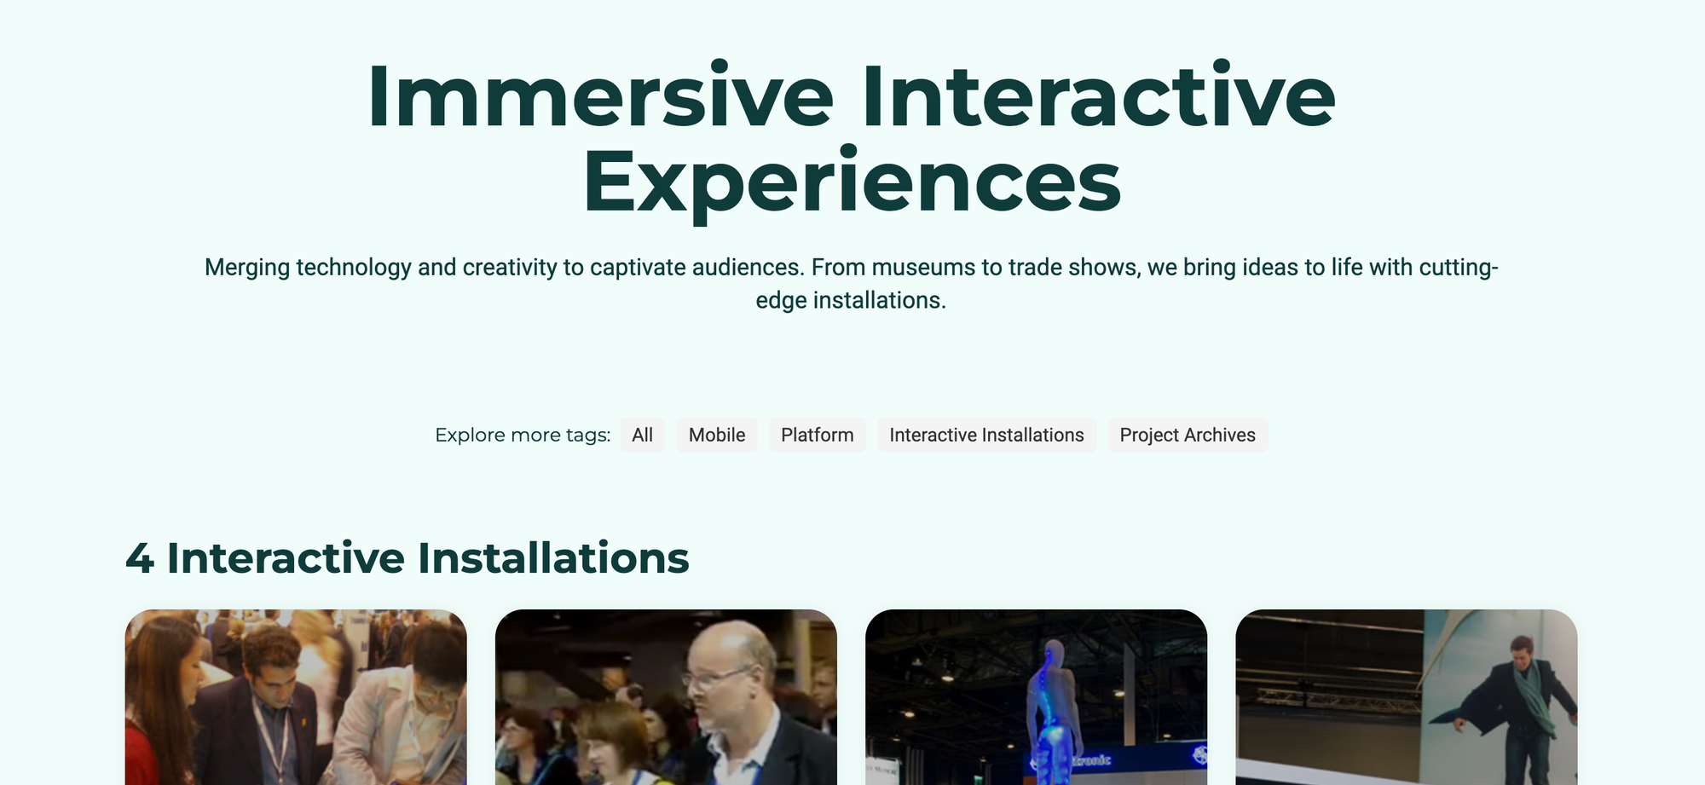Screen dimensions: 1705x785
Task: Enable the "Interactive Installations" filter chip
Action: tap(986, 435)
